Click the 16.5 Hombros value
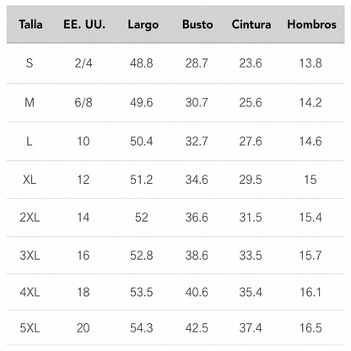The width and height of the screenshot is (351, 351). [x=310, y=328]
